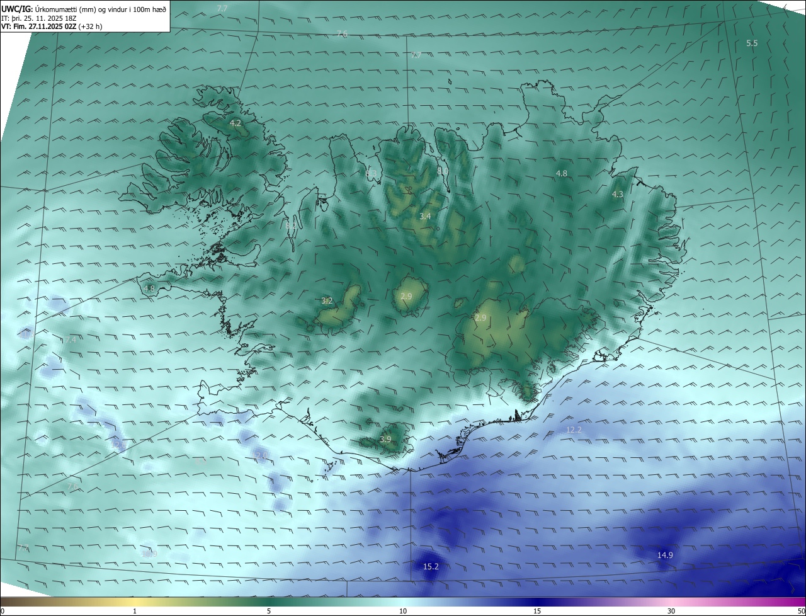Click the 30 tick on the color scale

[671, 611]
